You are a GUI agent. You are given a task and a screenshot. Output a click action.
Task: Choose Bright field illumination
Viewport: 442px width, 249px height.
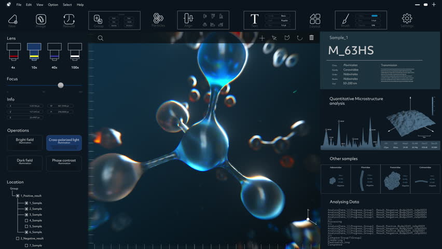(x=25, y=143)
